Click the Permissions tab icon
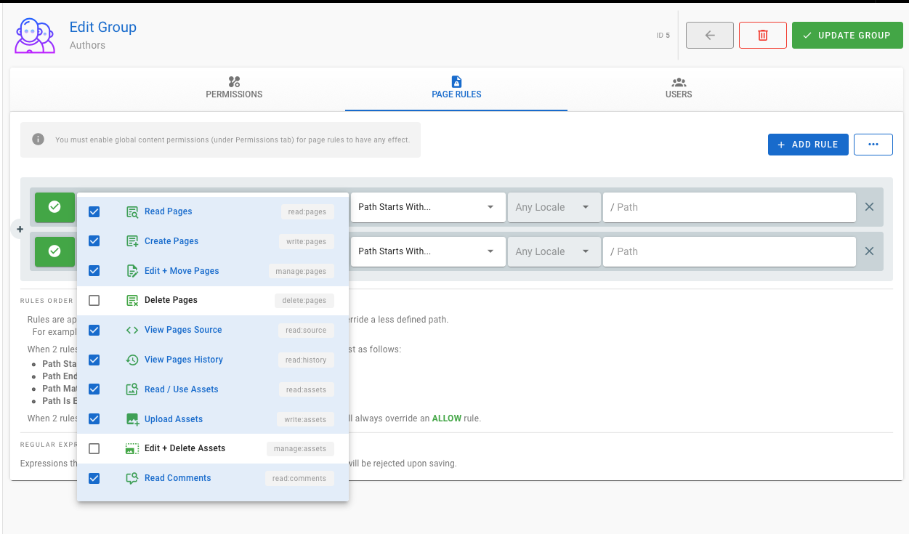The width and height of the screenshot is (909, 534). click(234, 81)
